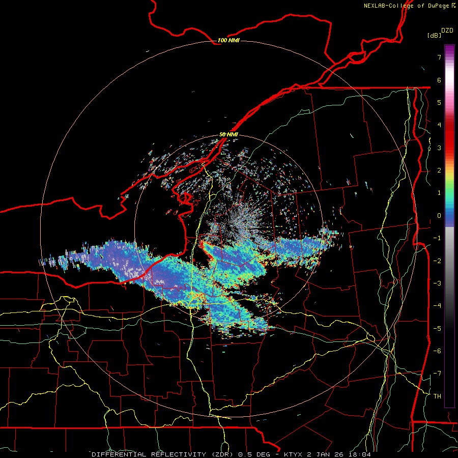Click the 6 tick on the color scale

[x=439, y=80]
